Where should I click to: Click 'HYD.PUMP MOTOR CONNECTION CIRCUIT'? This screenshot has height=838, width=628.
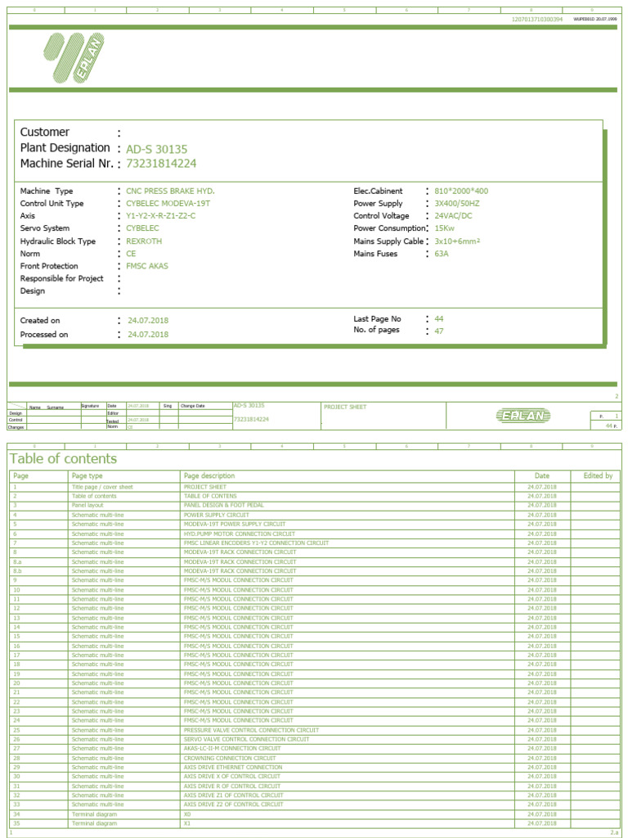click(x=240, y=534)
